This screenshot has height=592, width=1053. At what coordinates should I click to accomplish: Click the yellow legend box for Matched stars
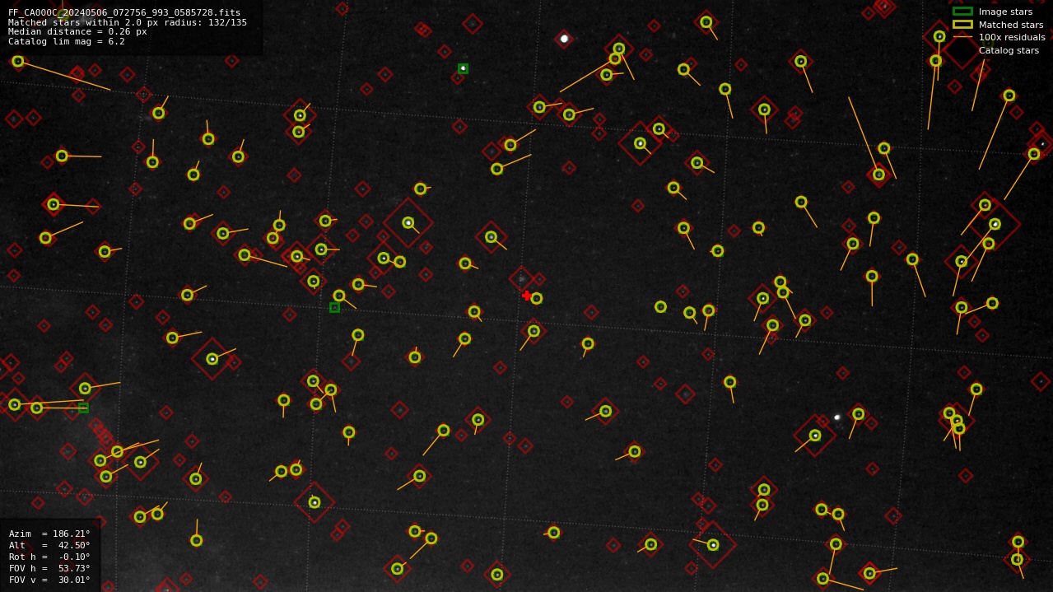coord(962,24)
